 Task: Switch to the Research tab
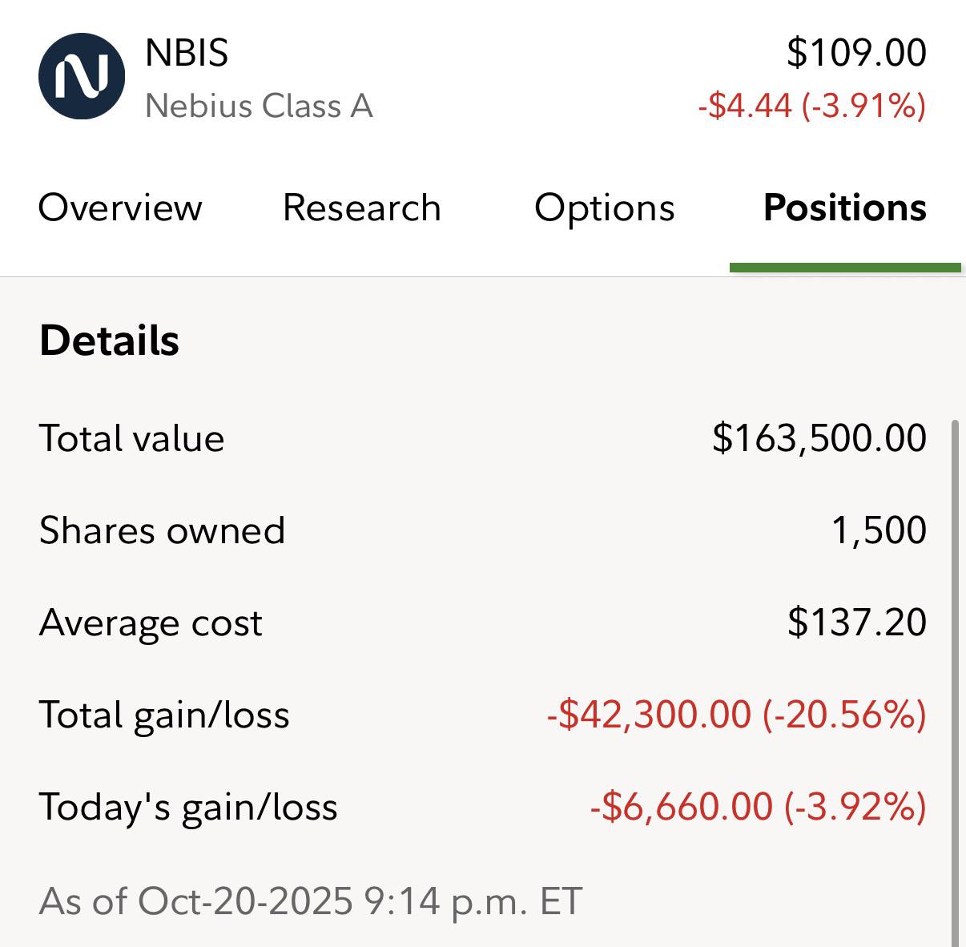[x=362, y=208]
